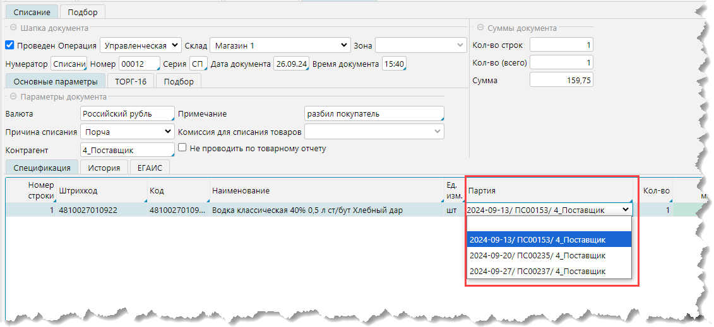Collapse the Суммы документа section
This screenshot has width=714, height=327.
click(480, 28)
